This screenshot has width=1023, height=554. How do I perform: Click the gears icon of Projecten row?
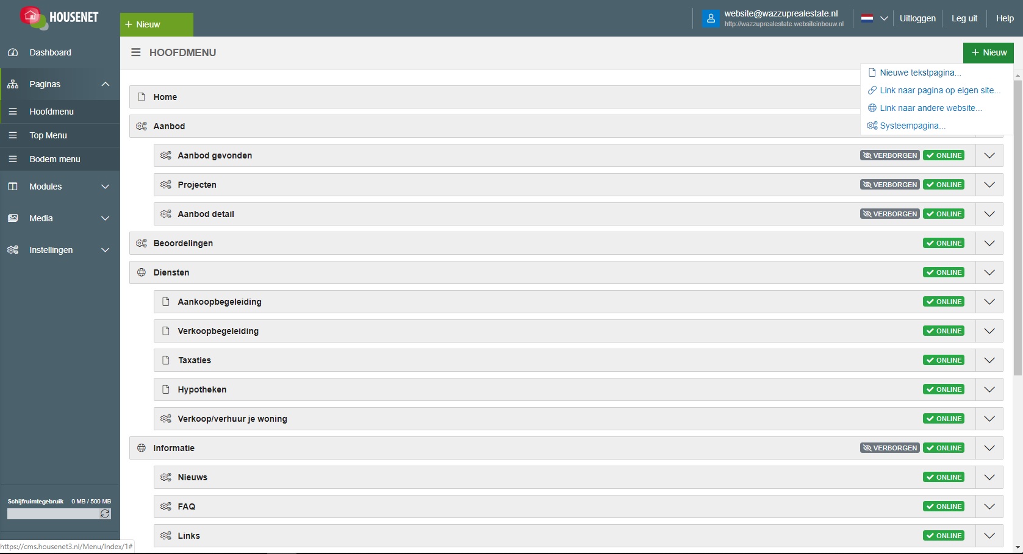pyautogui.click(x=166, y=185)
